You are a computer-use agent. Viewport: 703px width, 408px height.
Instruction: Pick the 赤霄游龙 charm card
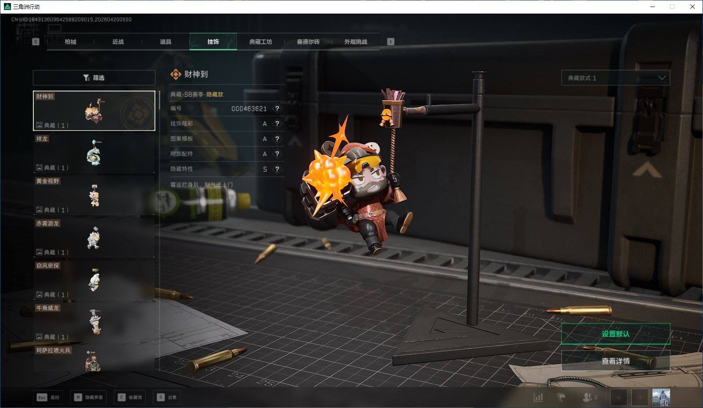(x=94, y=238)
